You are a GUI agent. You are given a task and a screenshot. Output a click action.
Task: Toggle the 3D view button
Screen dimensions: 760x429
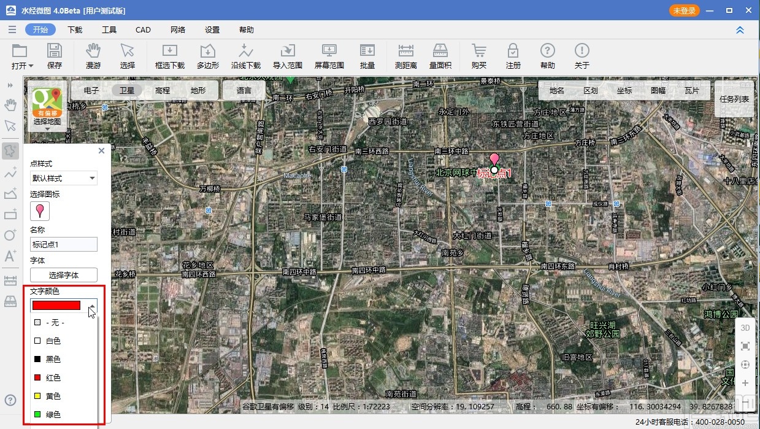coord(745,328)
